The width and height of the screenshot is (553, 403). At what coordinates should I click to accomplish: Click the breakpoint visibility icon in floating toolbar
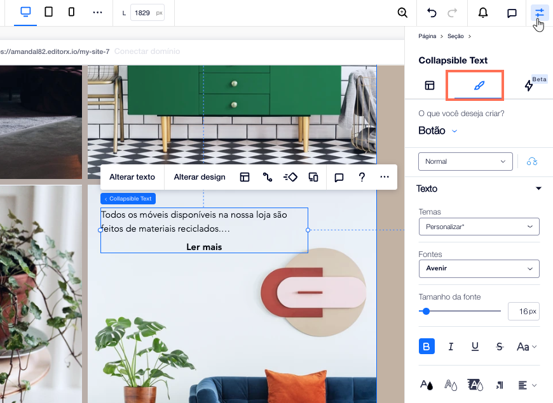(x=313, y=177)
